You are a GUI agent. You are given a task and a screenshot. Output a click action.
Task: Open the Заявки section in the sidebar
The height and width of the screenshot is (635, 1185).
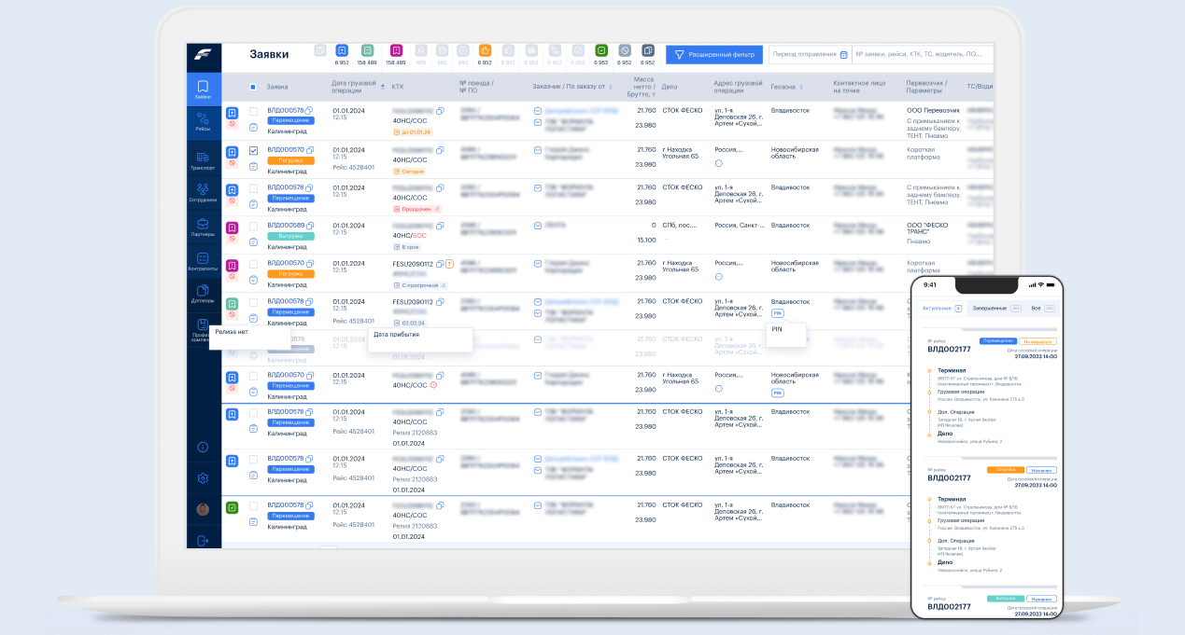pos(204,90)
